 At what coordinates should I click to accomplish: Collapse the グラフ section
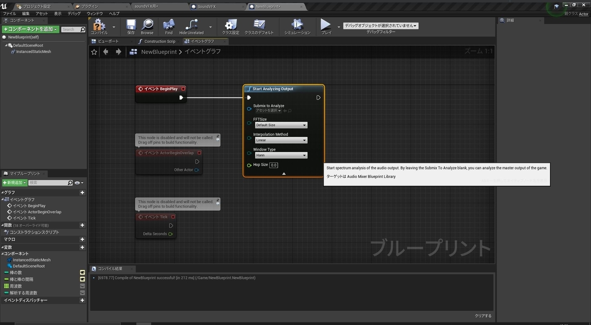coord(2,193)
